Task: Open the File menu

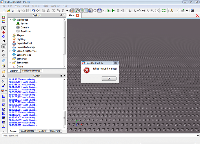Action: (x=3, y=6)
